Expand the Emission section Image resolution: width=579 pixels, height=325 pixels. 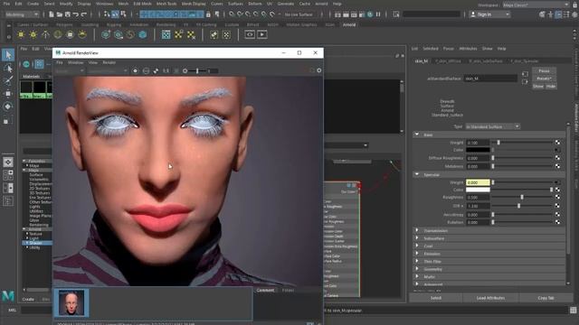(417, 254)
